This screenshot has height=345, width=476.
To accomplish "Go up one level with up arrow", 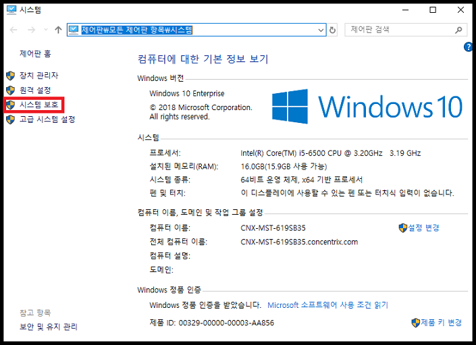I will [58, 30].
